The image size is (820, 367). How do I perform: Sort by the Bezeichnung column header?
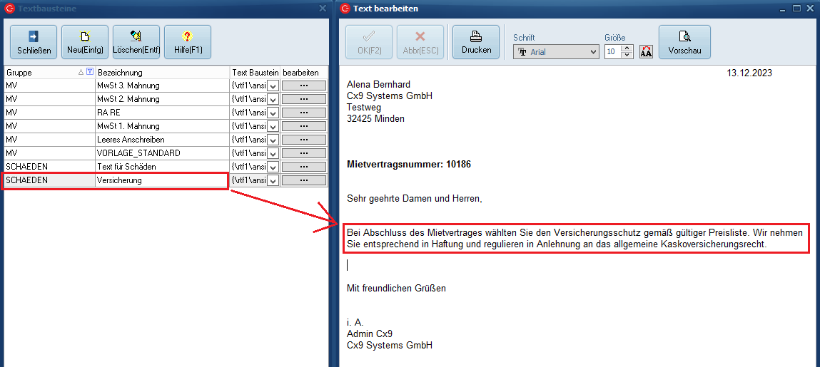click(x=161, y=73)
